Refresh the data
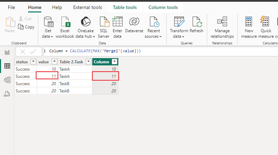Image resolution: width=278 pixels, height=155 pixels. coord(196,25)
